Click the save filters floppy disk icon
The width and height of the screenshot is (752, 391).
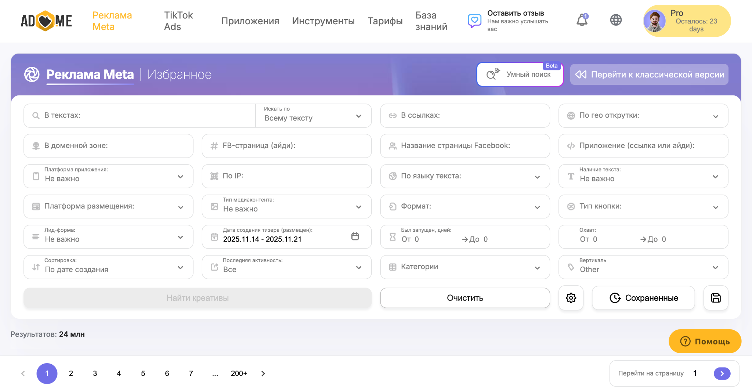coord(715,298)
